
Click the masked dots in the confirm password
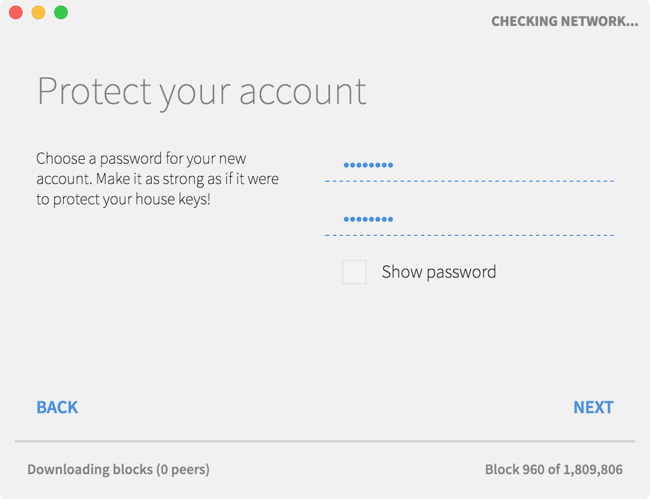[x=368, y=220]
